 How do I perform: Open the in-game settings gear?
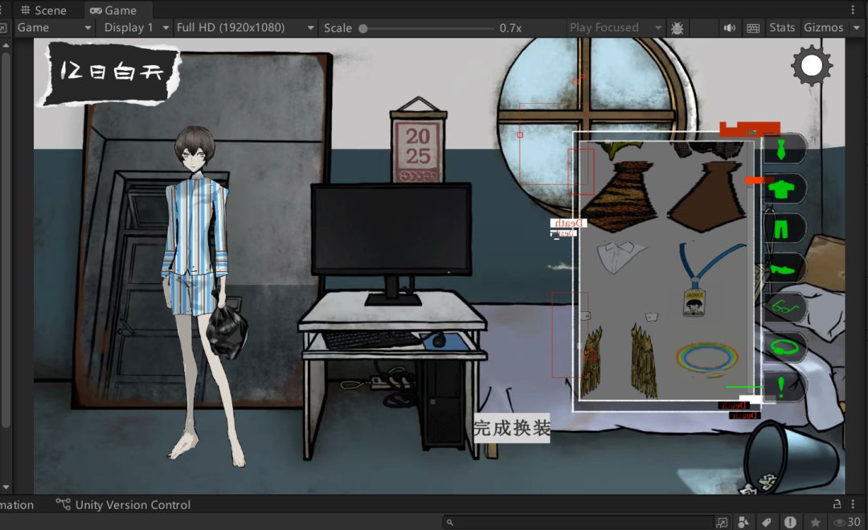click(x=812, y=67)
